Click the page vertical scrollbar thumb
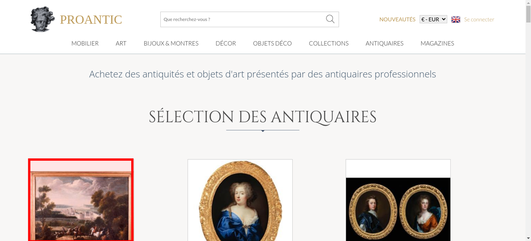Viewport: 531px width, 241px height. 528,14
